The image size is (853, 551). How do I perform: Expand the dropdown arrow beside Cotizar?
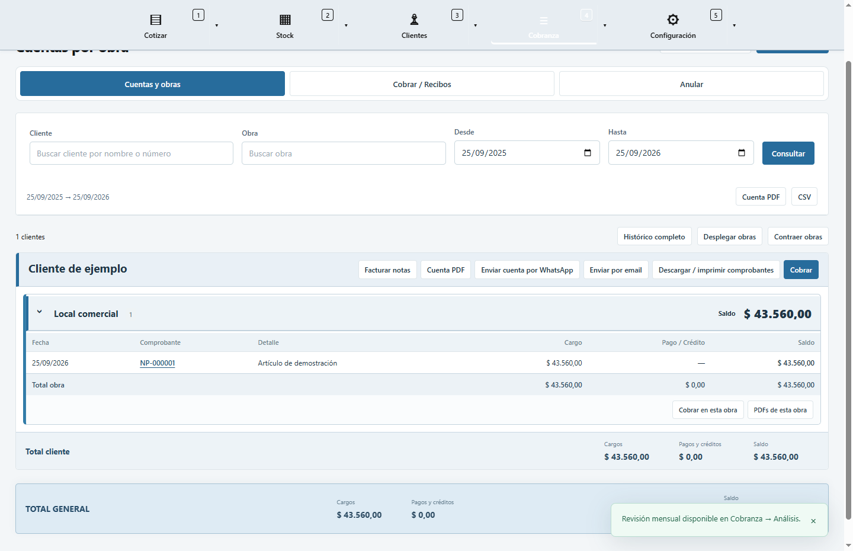(x=217, y=25)
